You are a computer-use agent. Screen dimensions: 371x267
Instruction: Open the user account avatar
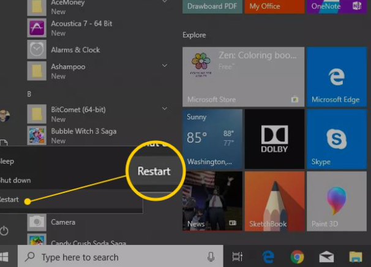[x=5, y=116]
